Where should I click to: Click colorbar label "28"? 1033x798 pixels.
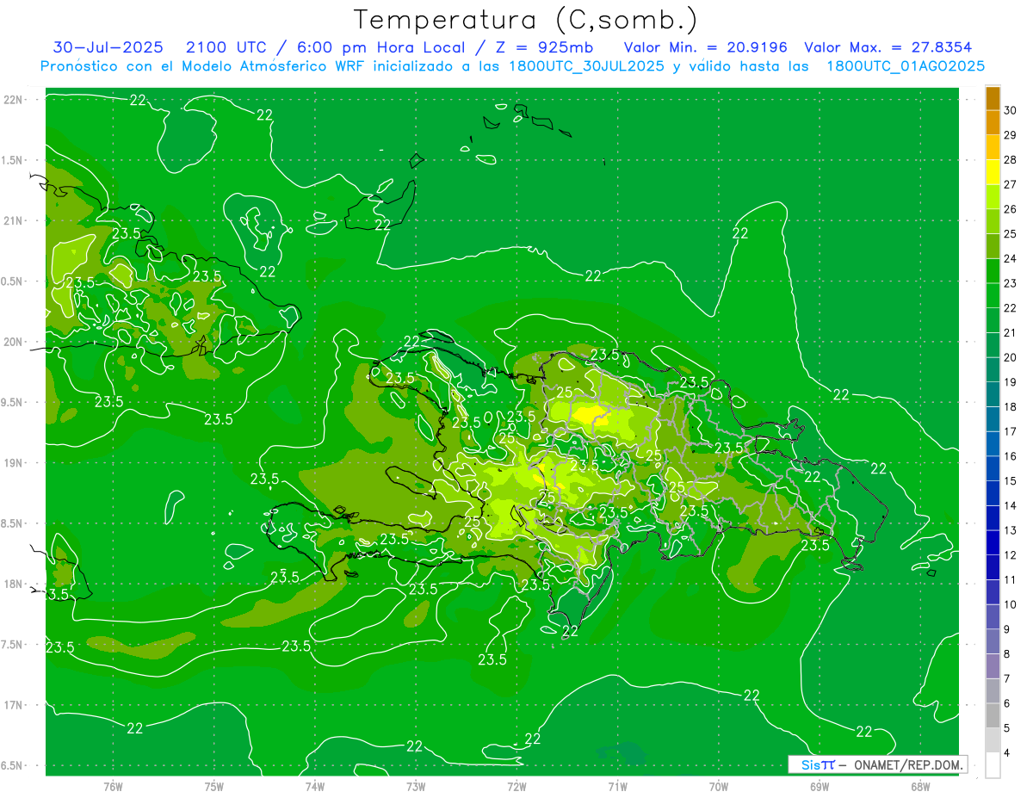coord(1011,159)
